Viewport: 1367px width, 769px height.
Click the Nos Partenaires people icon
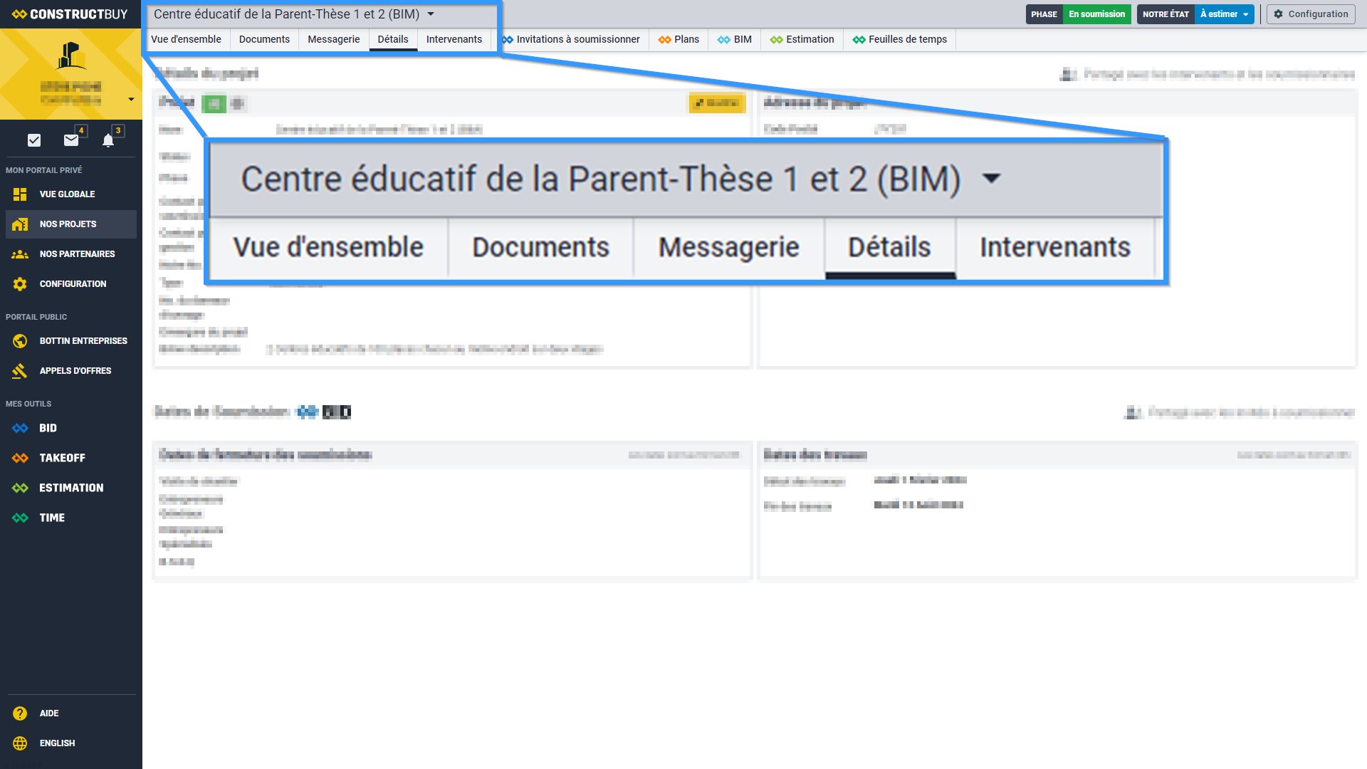coord(20,253)
